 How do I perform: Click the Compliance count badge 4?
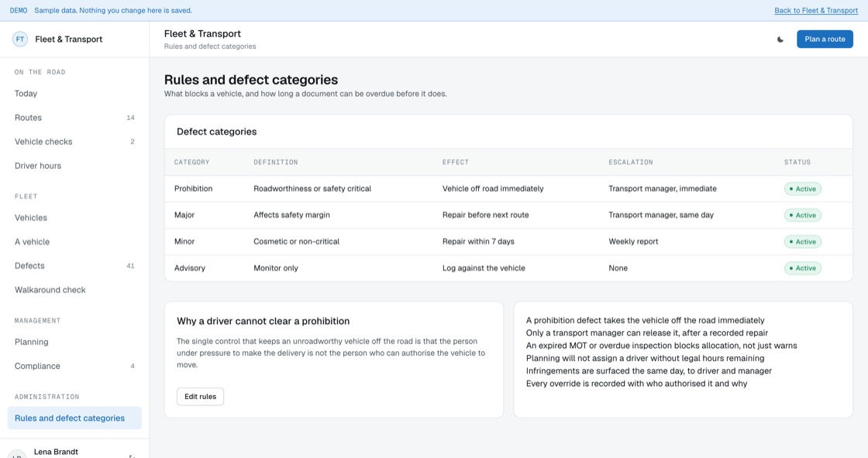133,366
